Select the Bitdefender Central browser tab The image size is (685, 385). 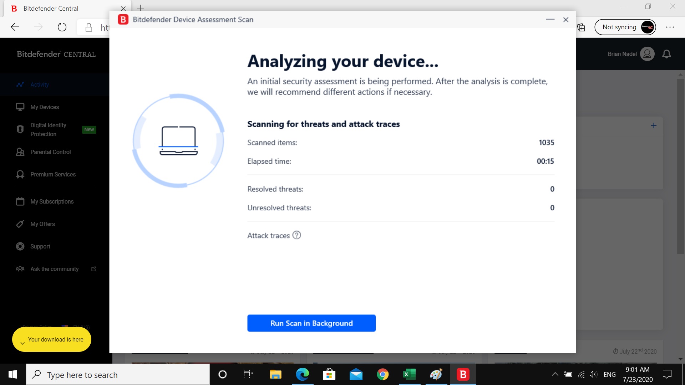[68, 9]
